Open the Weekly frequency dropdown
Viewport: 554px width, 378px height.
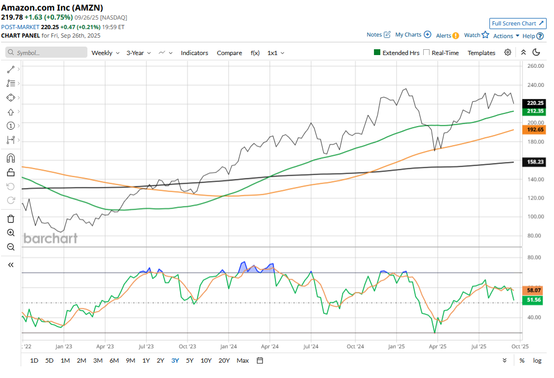pos(105,53)
